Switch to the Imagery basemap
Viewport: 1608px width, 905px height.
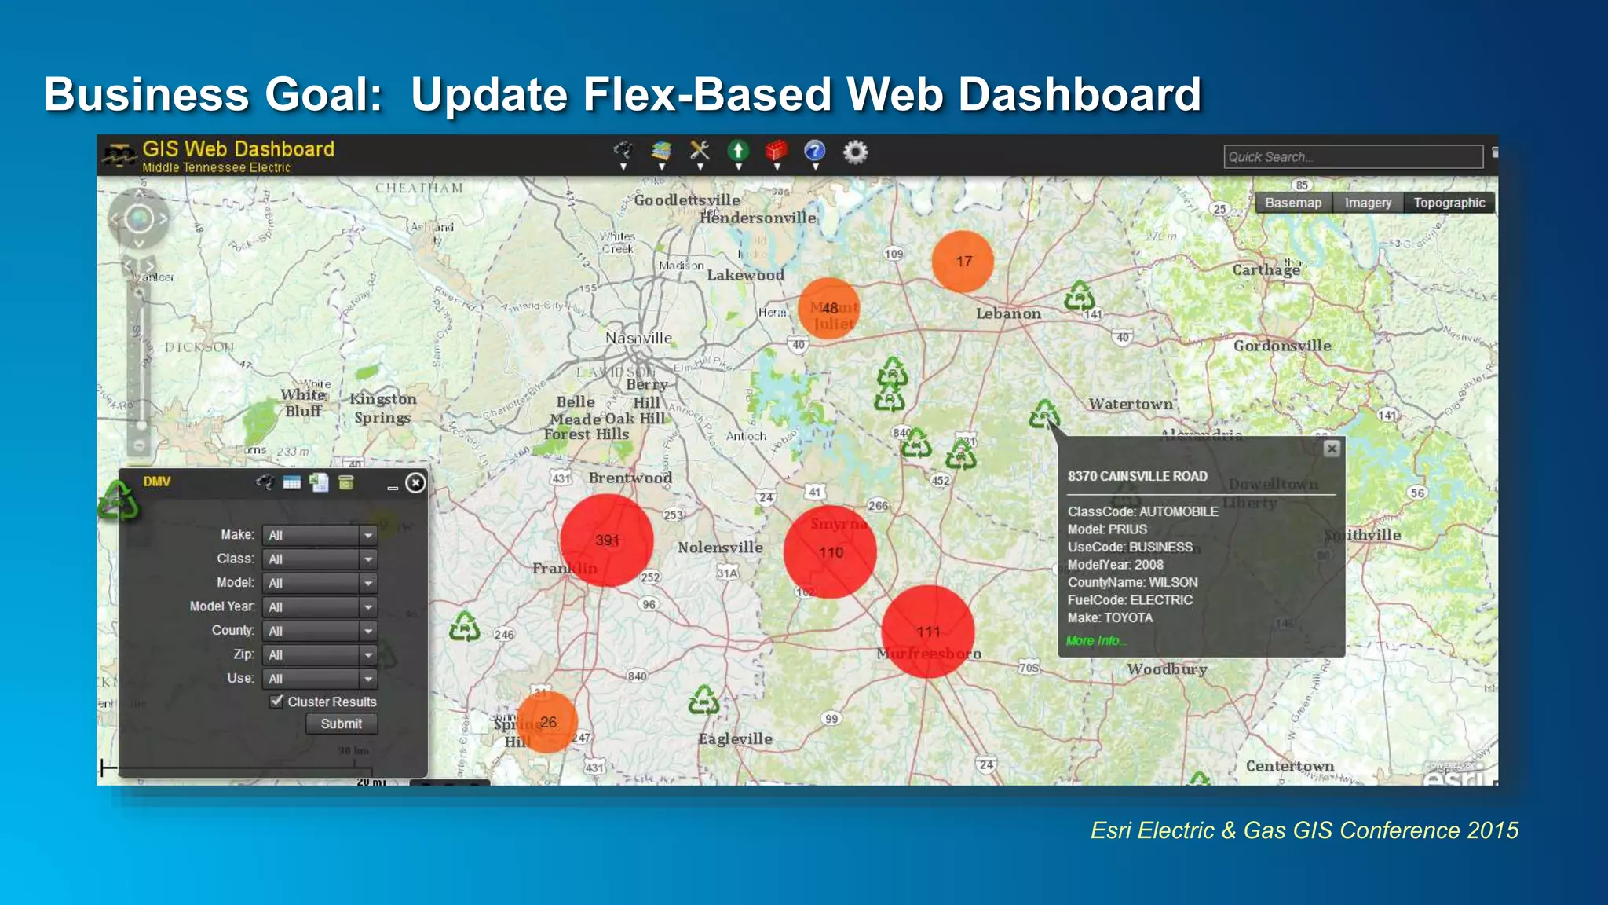pos(1368,203)
